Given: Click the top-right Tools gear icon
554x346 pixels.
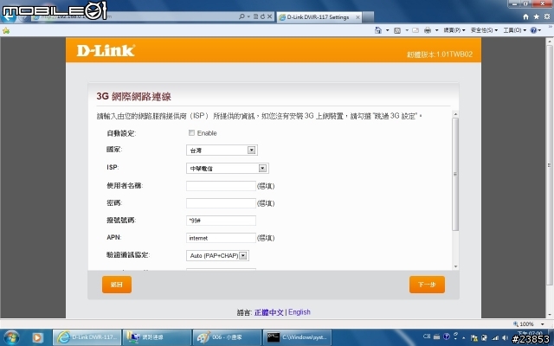Looking at the screenshot, I should click(x=547, y=16).
